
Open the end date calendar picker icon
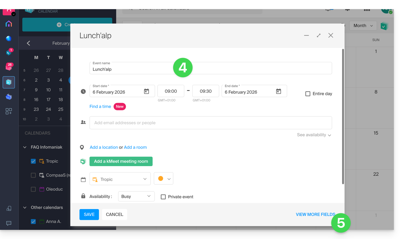tap(278, 91)
